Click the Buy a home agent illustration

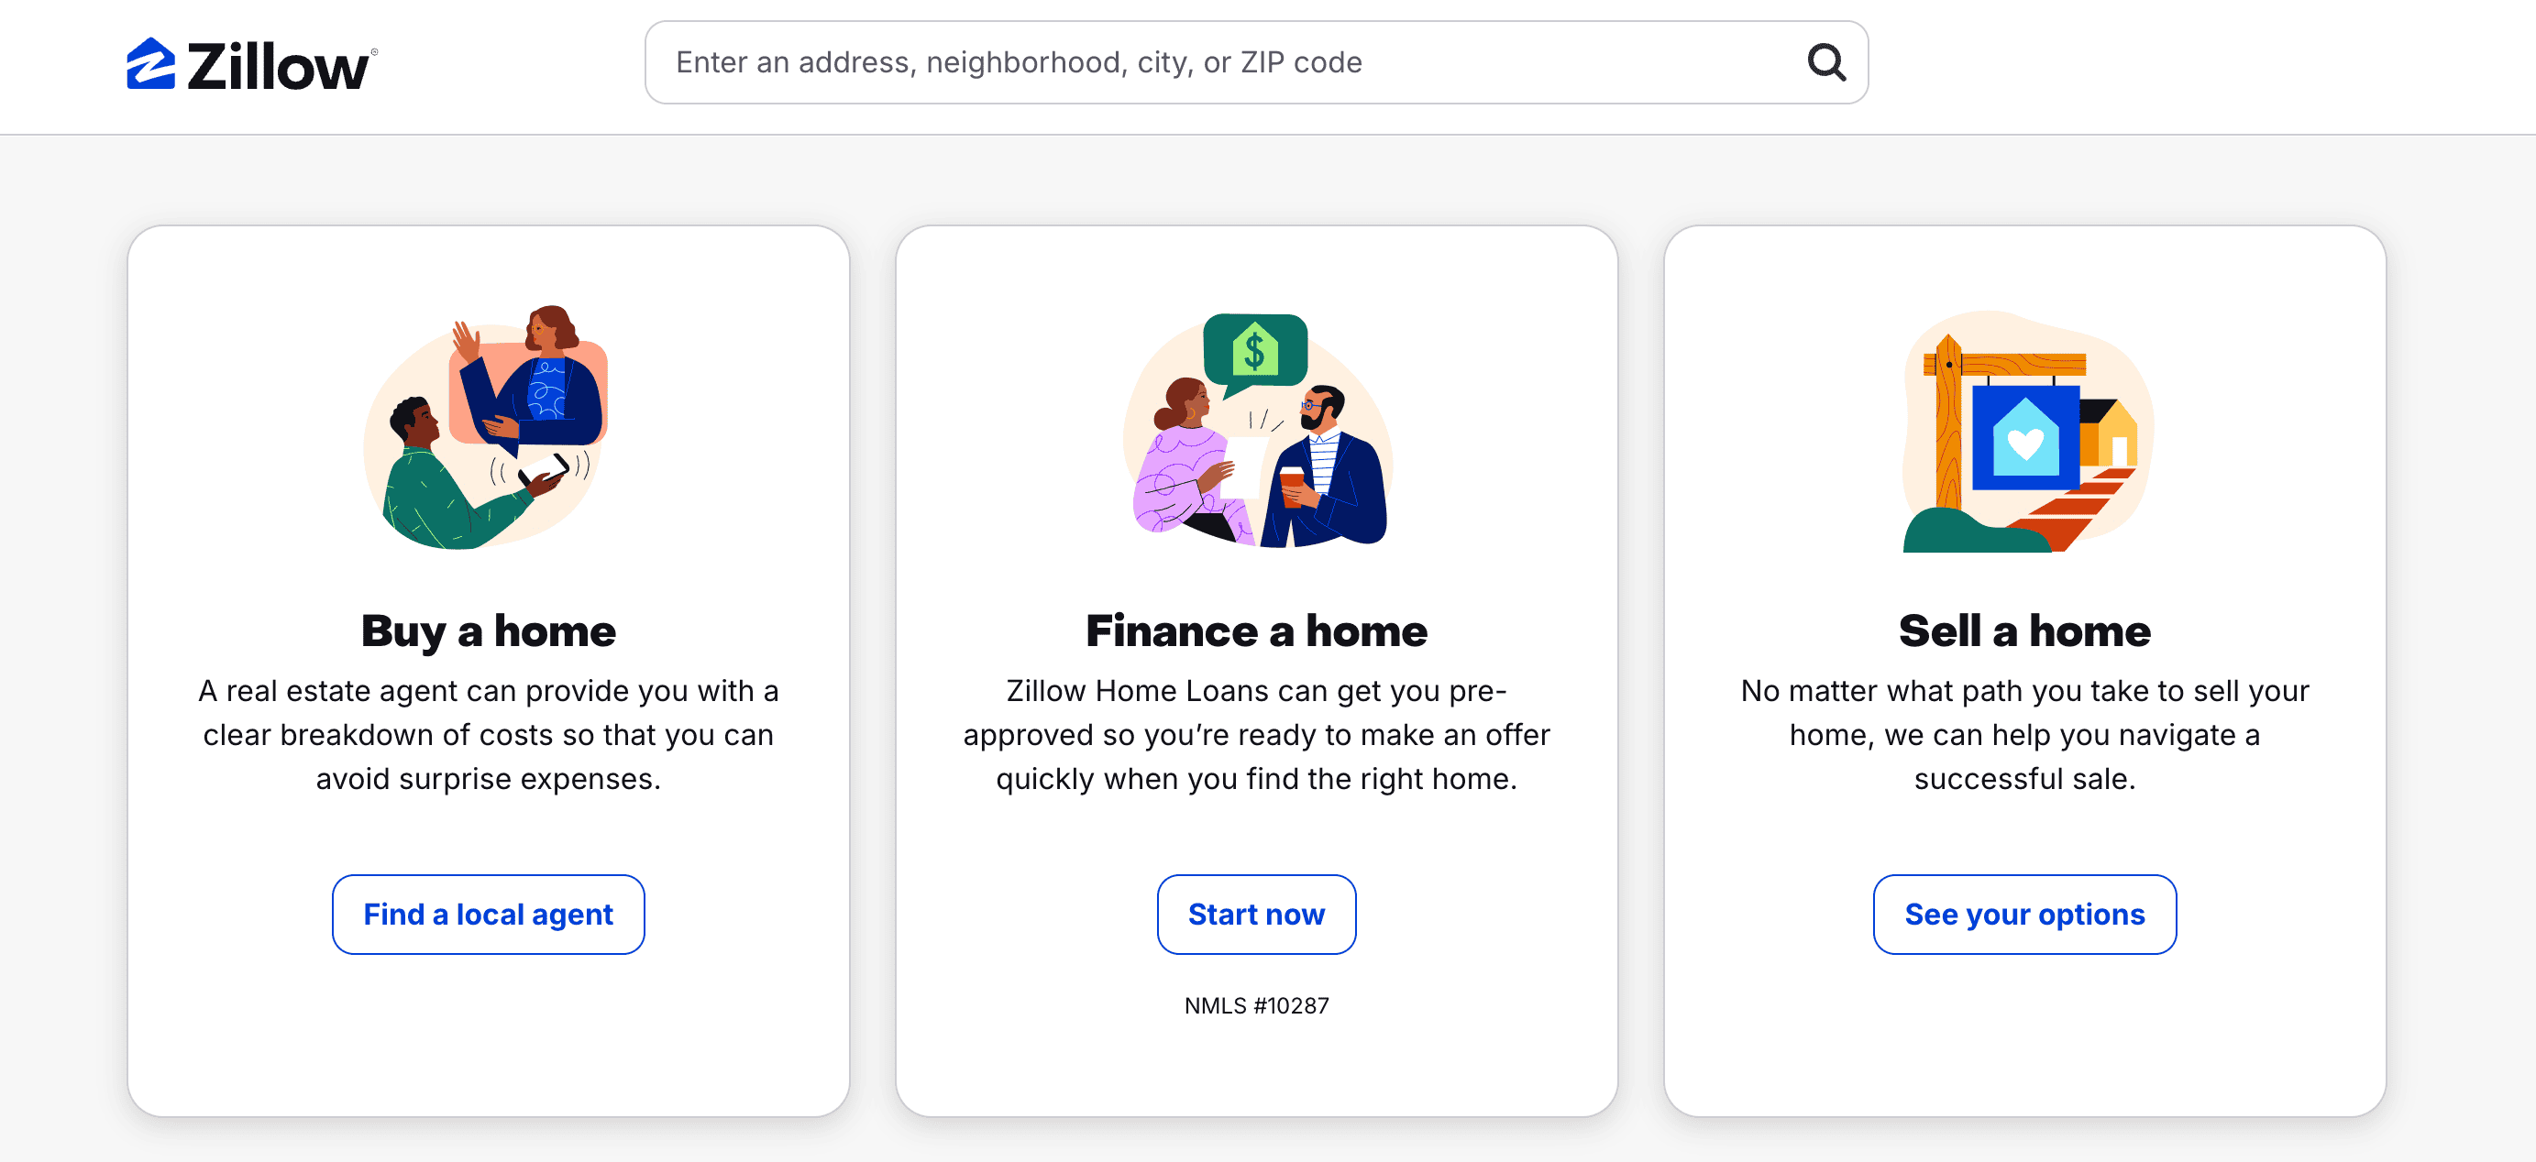click(x=486, y=428)
